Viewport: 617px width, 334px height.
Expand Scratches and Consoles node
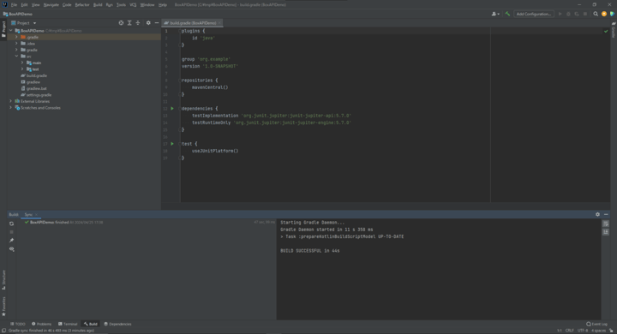11,108
